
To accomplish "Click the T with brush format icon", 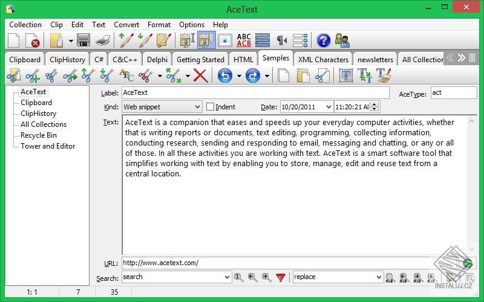I will (x=384, y=75).
